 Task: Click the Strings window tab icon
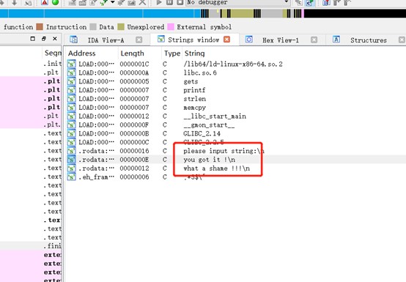(x=161, y=39)
